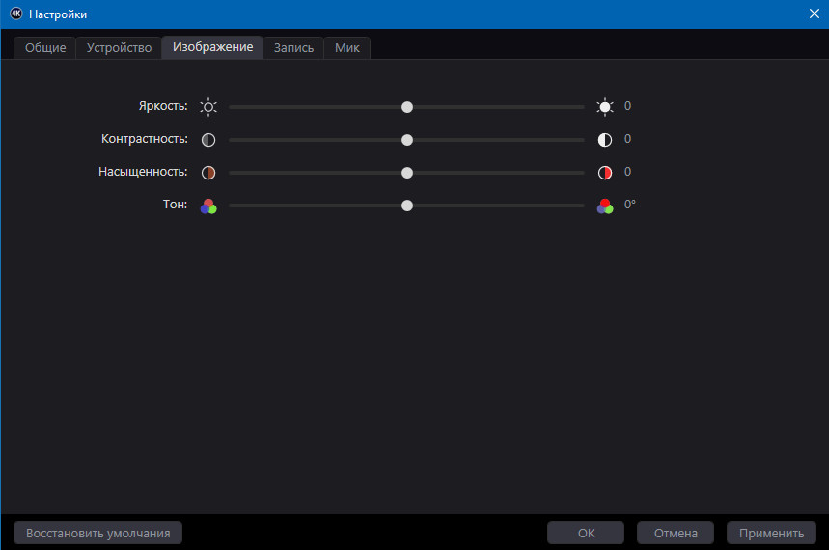829x550 pixels.
Task: Open the Мик tab
Action: pos(346,48)
